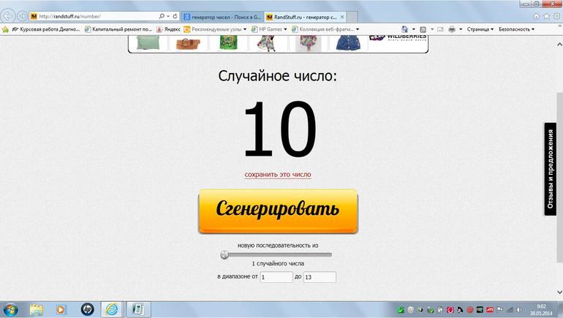Screen dimensions: 563x318
Task: Click the brown belt ad thumbnail
Action: click(188, 44)
